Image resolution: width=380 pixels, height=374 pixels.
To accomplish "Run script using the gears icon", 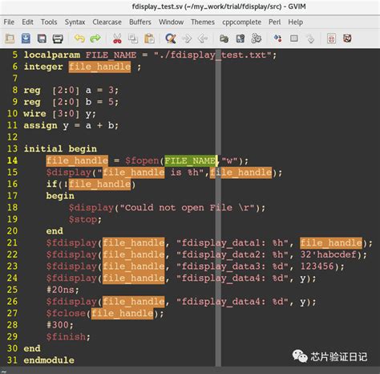I will click(x=257, y=39).
